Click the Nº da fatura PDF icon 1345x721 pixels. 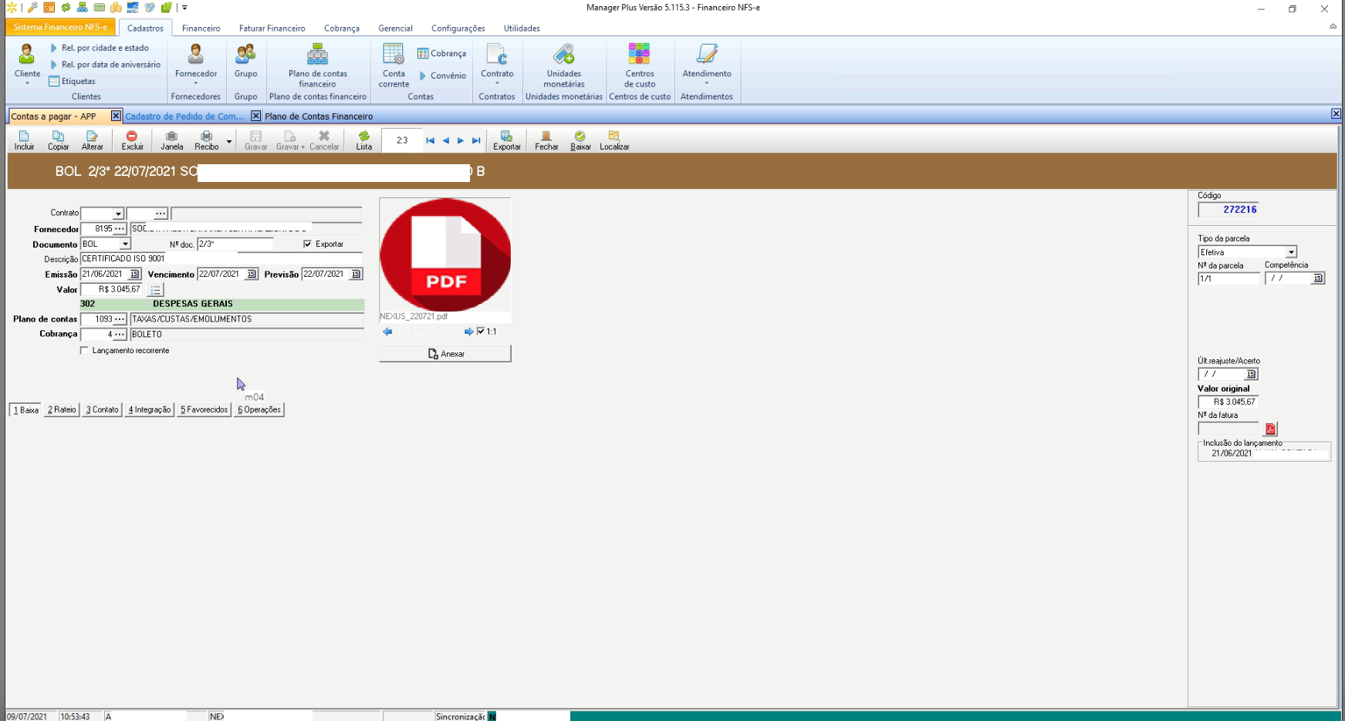click(1270, 429)
